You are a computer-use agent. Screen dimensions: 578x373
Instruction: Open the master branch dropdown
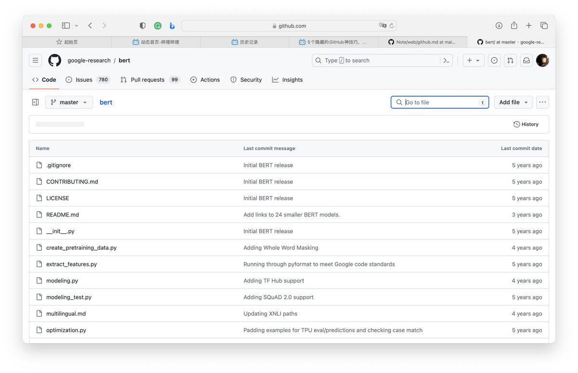(x=69, y=103)
